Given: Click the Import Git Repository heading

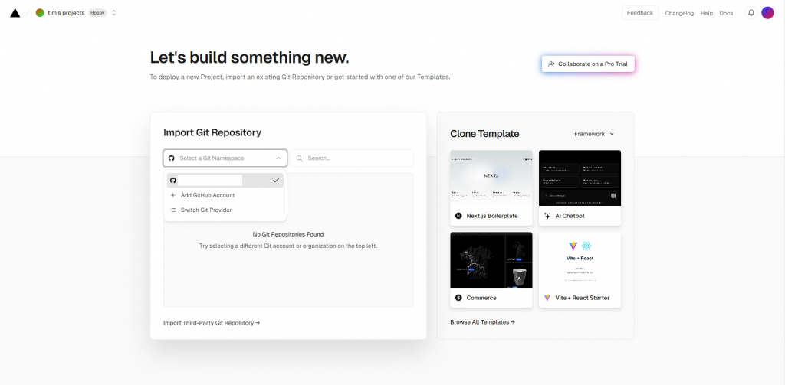Looking at the screenshot, I should tap(212, 132).
